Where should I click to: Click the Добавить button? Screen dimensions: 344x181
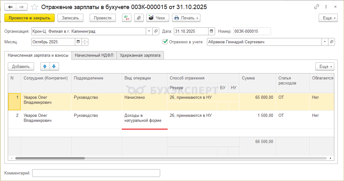click(21, 67)
